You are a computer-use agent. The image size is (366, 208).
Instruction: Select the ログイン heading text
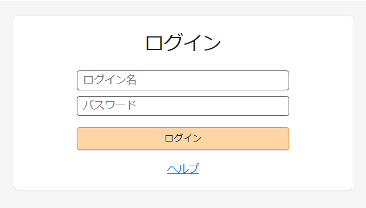coord(183,43)
